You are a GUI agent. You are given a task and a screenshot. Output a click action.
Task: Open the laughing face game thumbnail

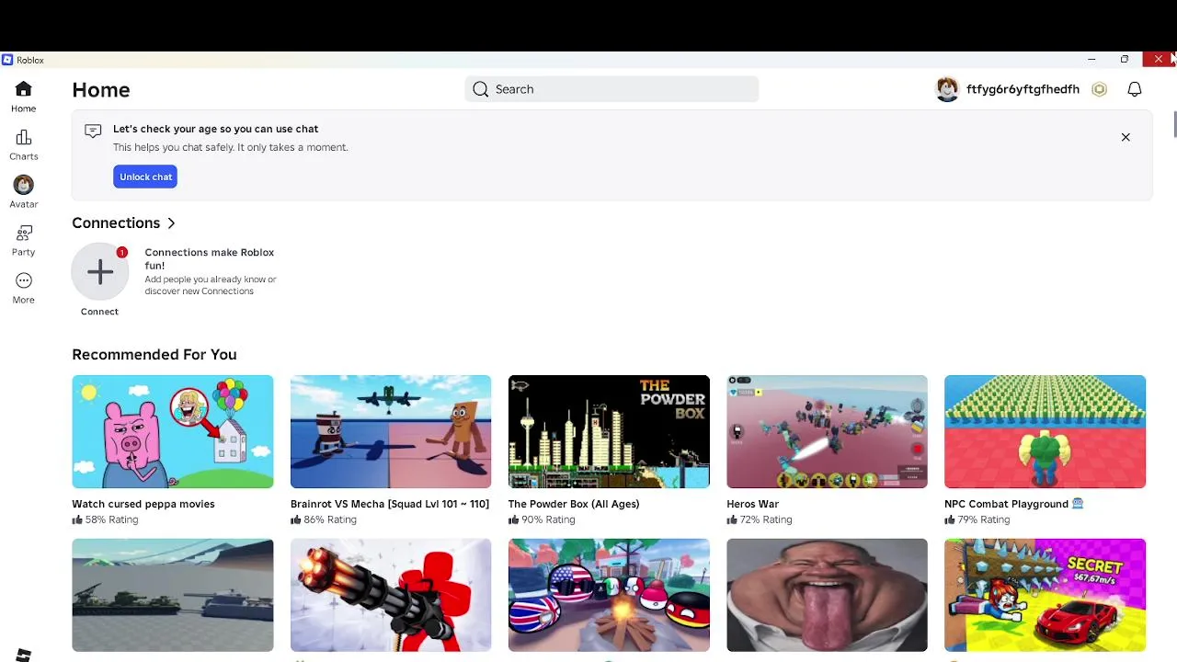click(x=827, y=595)
